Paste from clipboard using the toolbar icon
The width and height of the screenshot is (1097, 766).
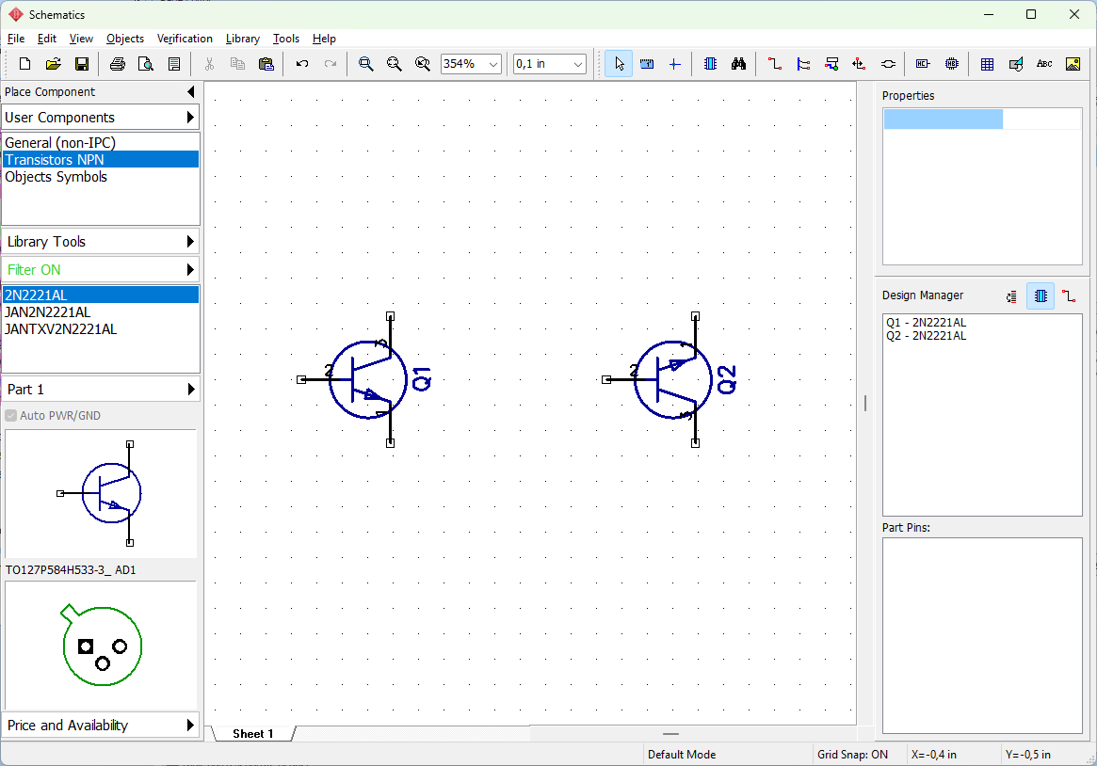pyautogui.click(x=266, y=64)
